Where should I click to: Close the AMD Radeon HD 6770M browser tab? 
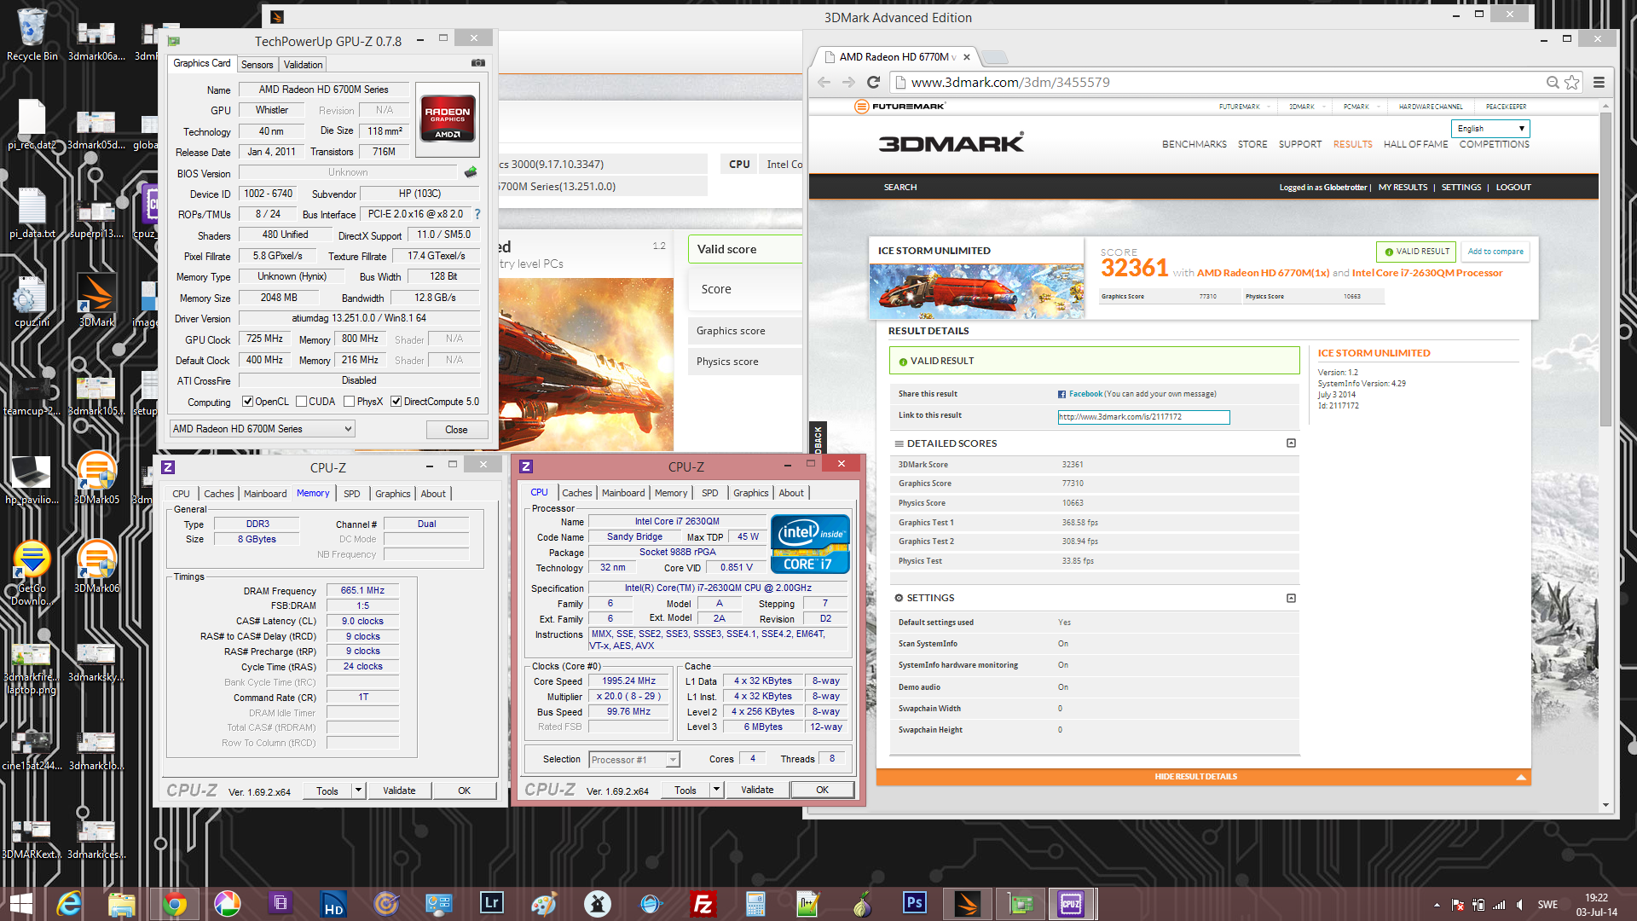pyautogui.click(x=967, y=57)
